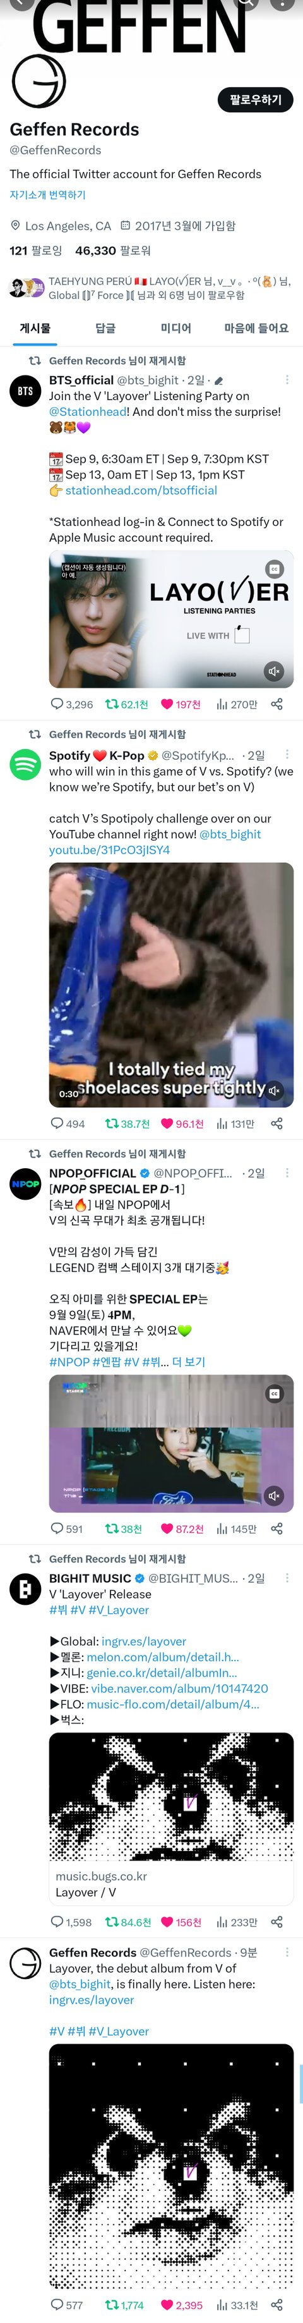Open the more options menu on the NPOP_OFFICIAL post

click(287, 1173)
